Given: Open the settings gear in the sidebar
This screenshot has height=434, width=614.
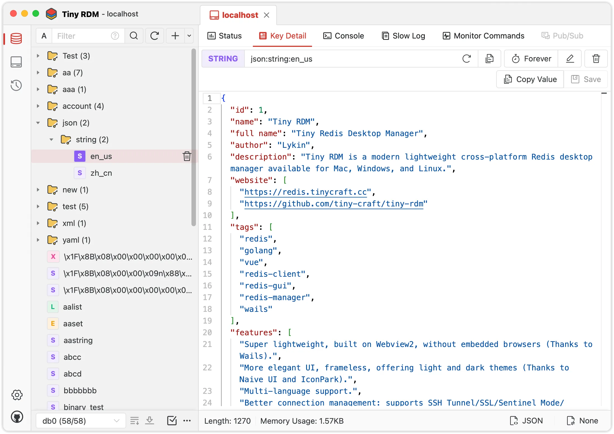Looking at the screenshot, I should 17,395.
